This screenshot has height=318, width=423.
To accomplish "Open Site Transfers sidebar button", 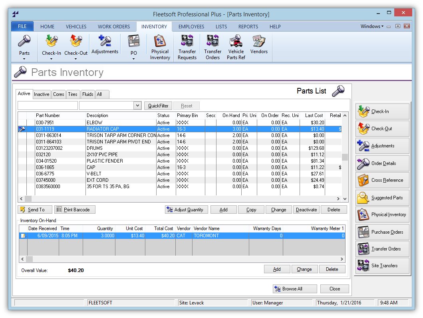I will [382, 265].
